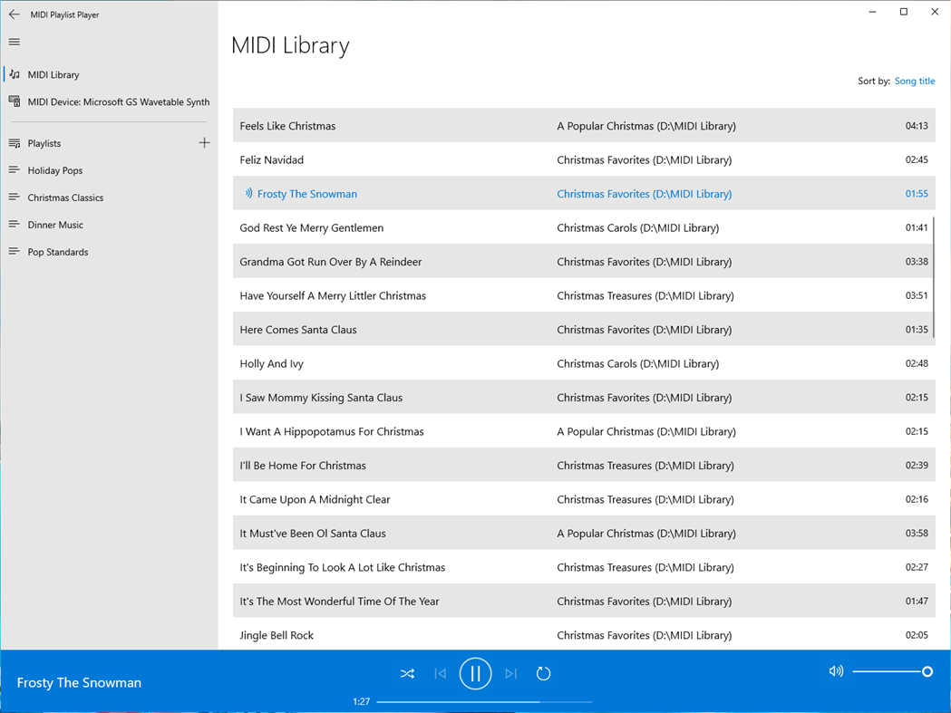Enable repeat mode

click(x=543, y=673)
